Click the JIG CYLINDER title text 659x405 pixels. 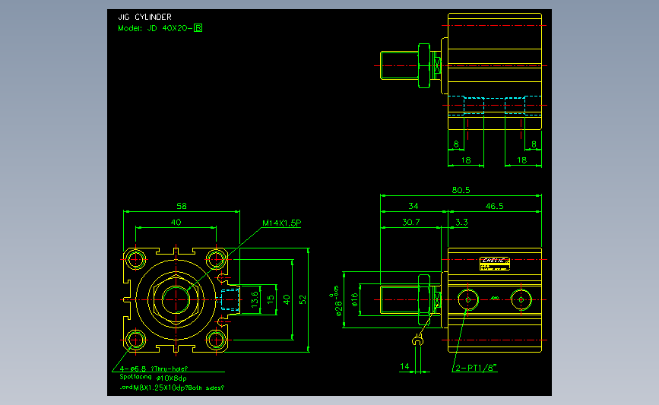[x=144, y=17]
